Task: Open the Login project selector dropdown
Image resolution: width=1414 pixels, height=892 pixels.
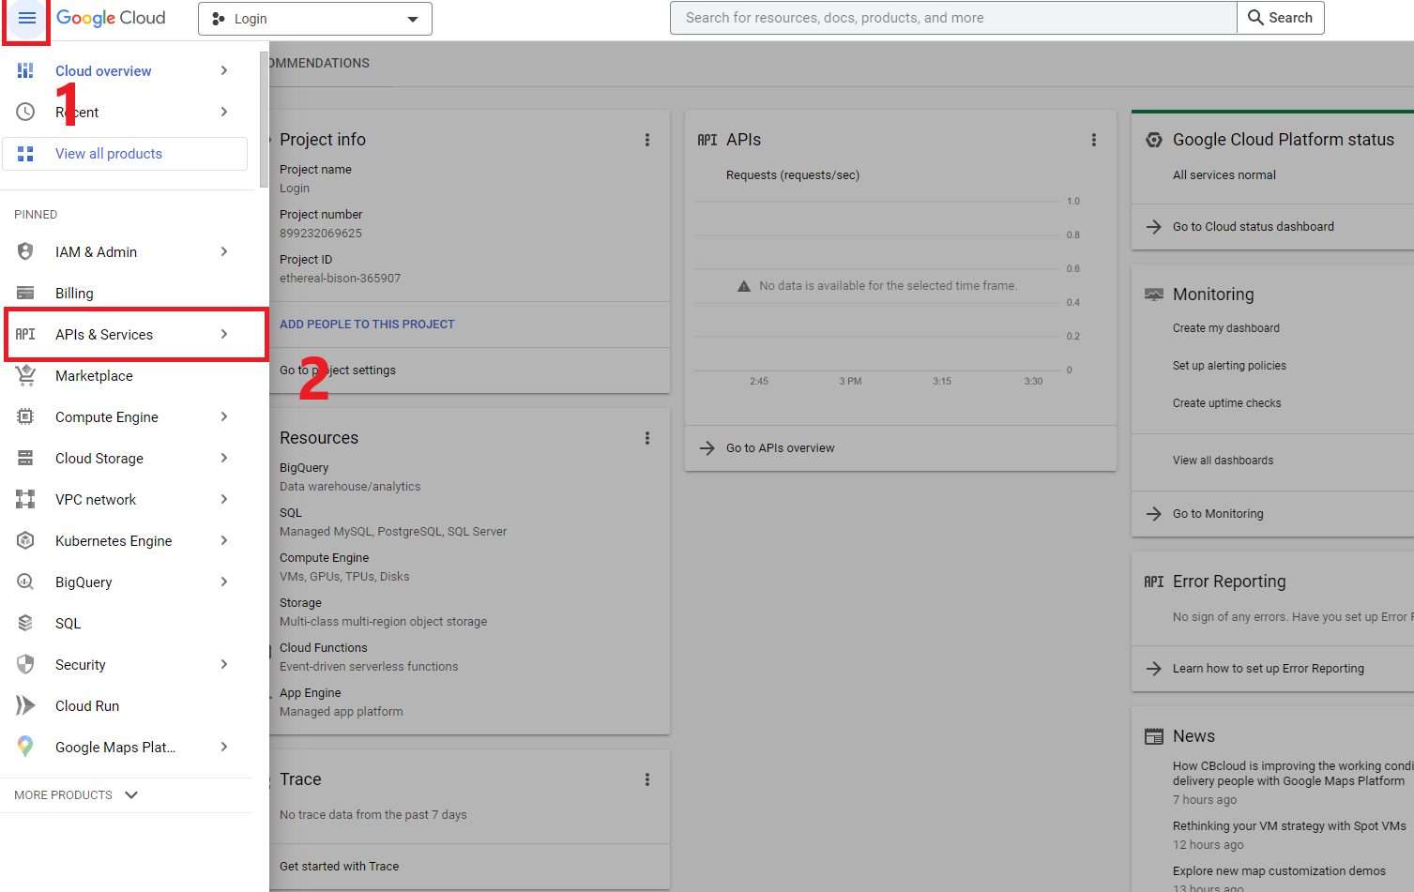Action: click(315, 19)
